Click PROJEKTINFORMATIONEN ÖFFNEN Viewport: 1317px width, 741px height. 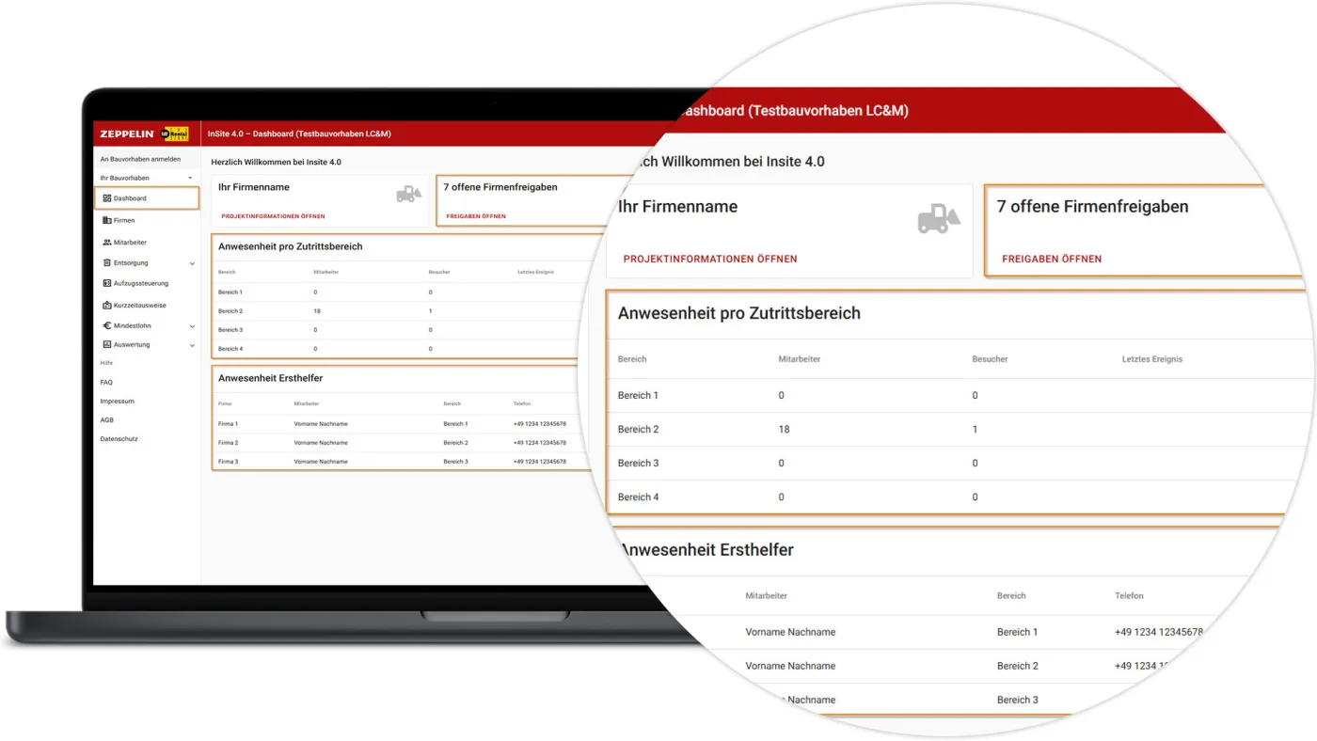point(274,214)
